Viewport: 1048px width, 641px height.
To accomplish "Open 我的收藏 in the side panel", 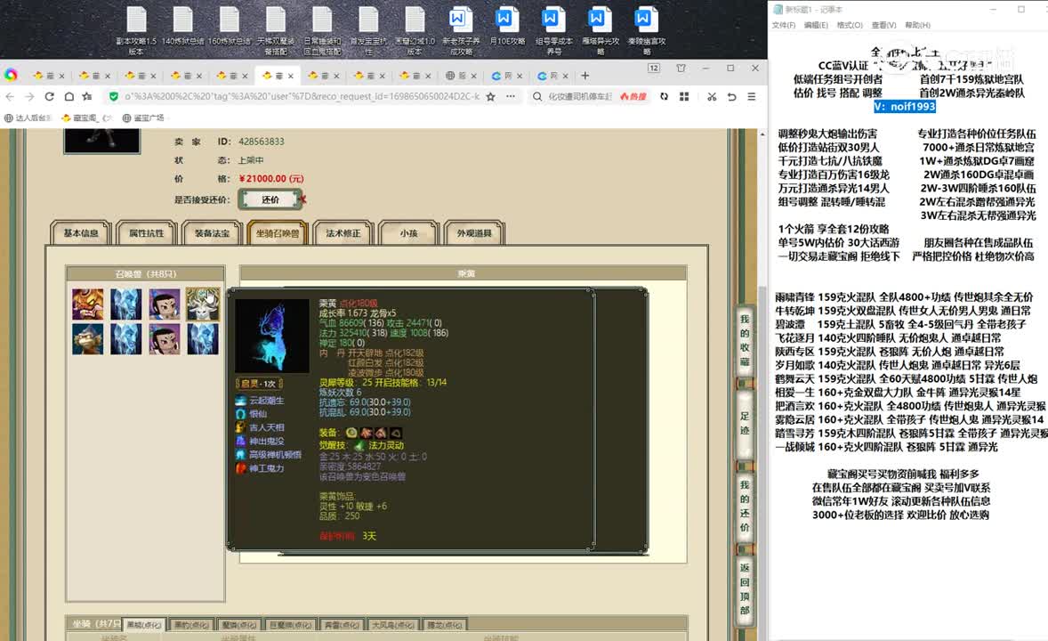I will point(745,341).
